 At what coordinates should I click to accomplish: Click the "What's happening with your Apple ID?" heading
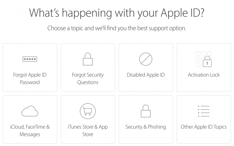pyautogui.click(x=116, y=13)
